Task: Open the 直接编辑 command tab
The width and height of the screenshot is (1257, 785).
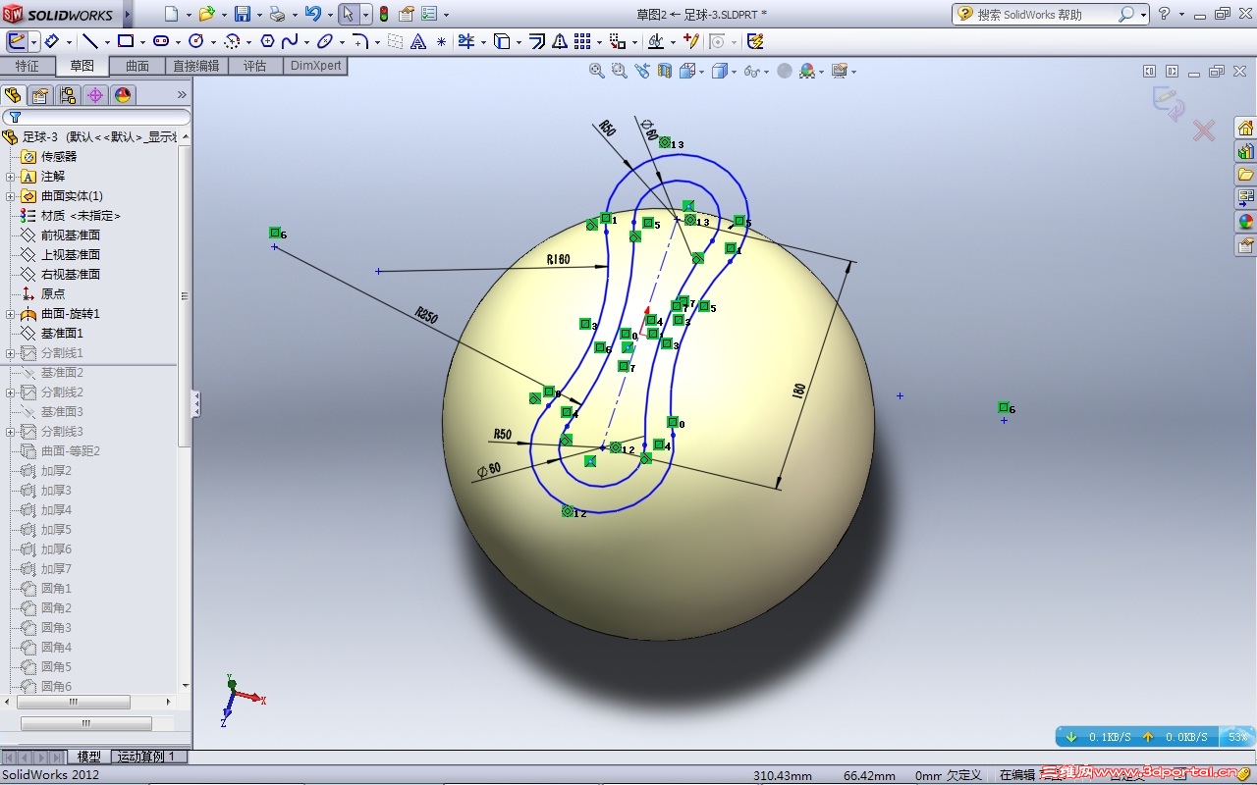Action: 196,66
